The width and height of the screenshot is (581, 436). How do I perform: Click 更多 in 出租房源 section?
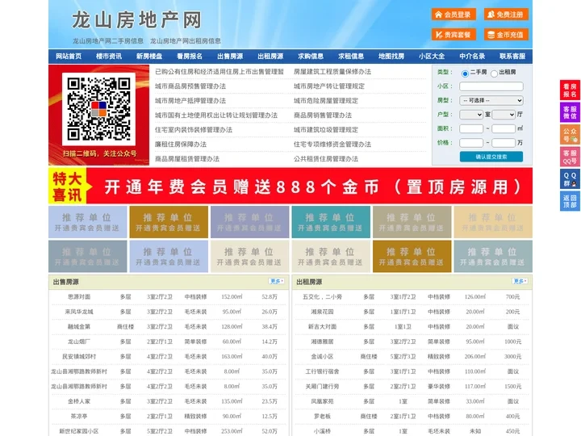(x=520, y=282)
